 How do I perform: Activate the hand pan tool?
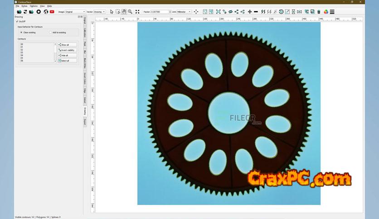click(x=124, y=12)
